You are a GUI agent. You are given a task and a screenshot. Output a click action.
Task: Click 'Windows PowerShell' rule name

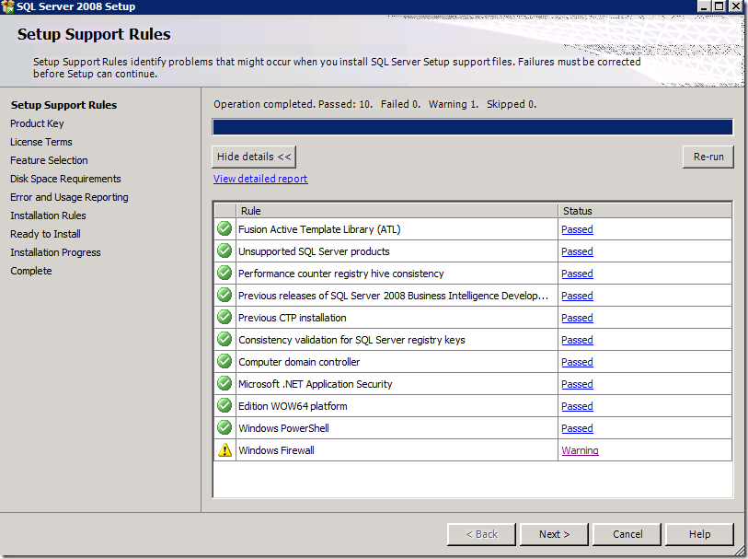point(284,428)
